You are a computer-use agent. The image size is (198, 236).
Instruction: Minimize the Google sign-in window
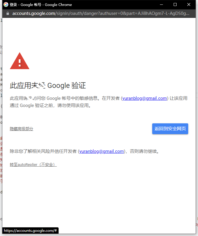tap(161, 4)
